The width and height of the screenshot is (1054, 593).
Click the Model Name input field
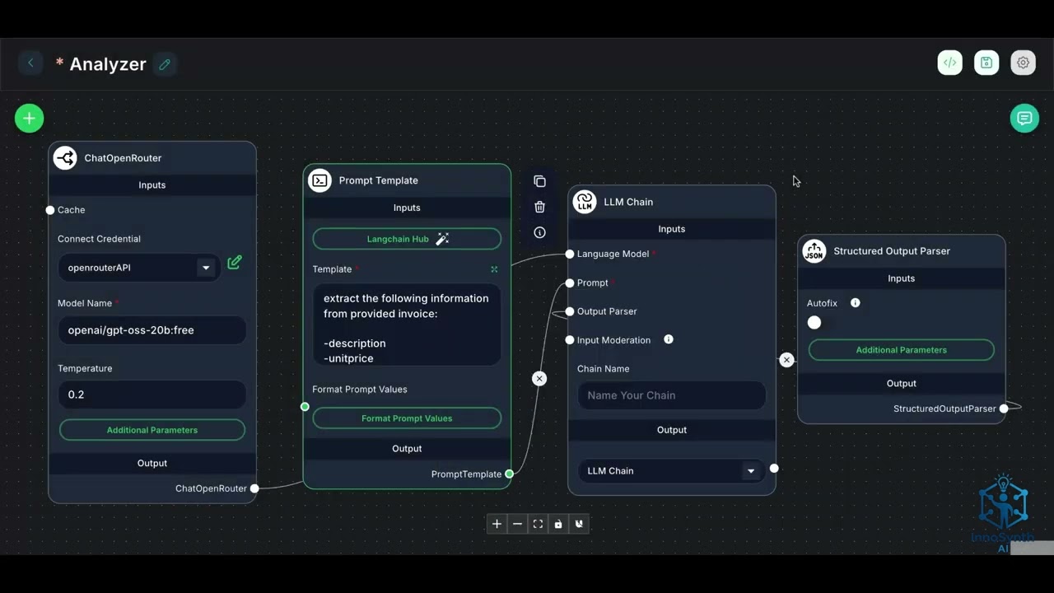coord(152,330)
